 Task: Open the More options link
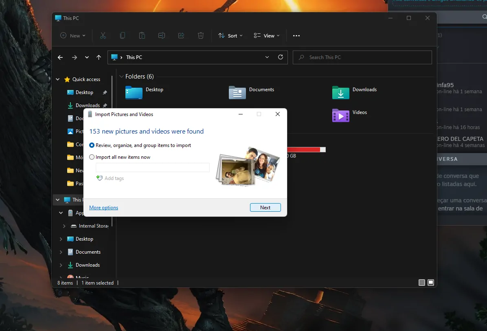point(103,207)
